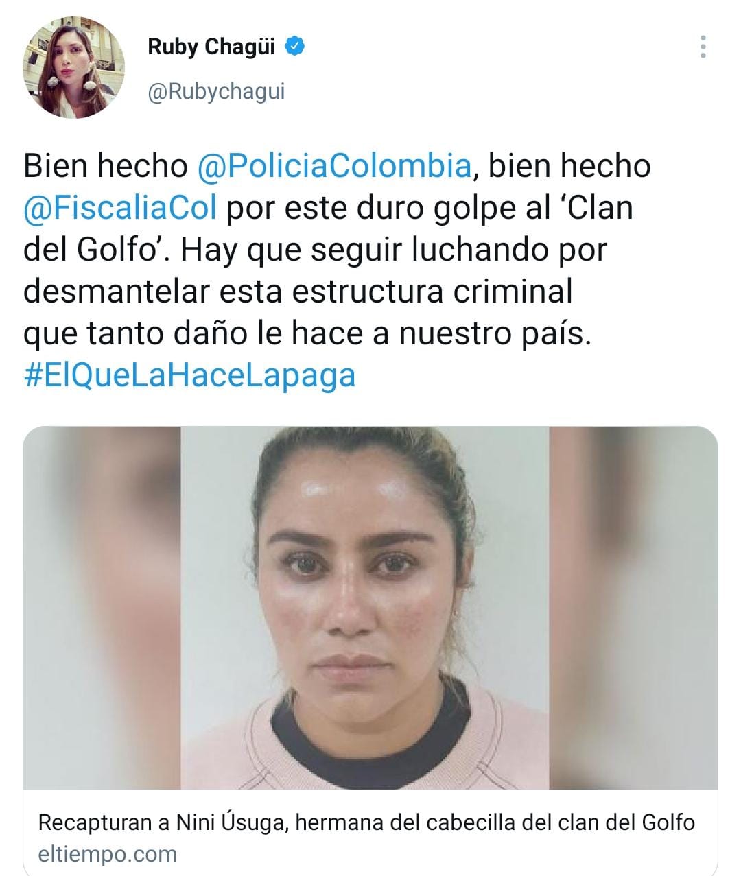Open the Ruby Chagüi display name

[x=211, y=47]
